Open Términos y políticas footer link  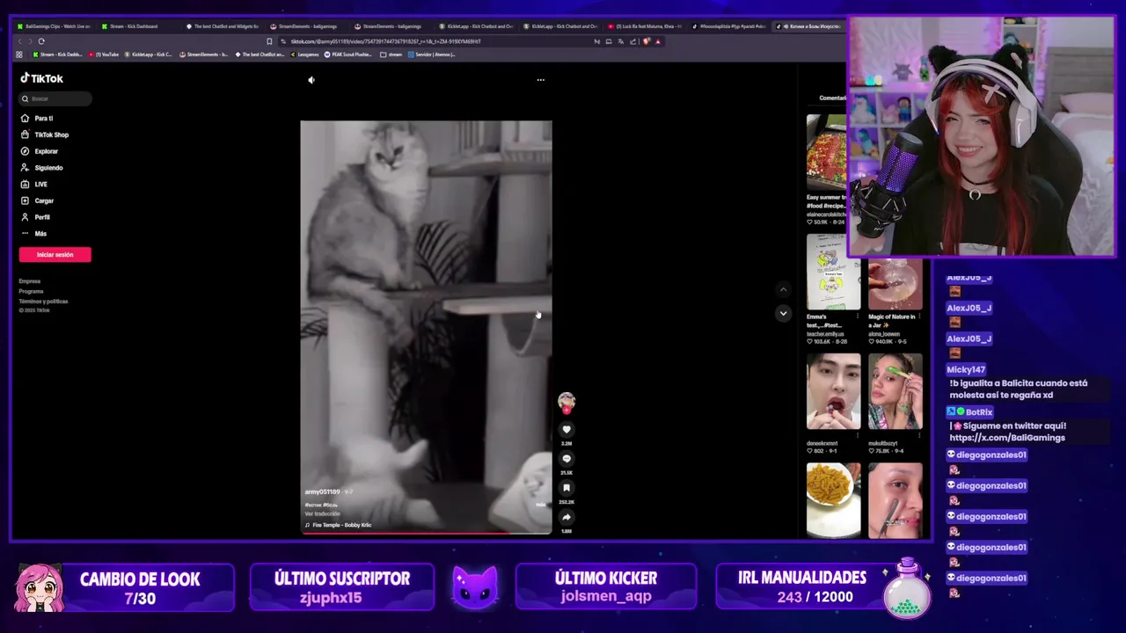tap(43, 302)
